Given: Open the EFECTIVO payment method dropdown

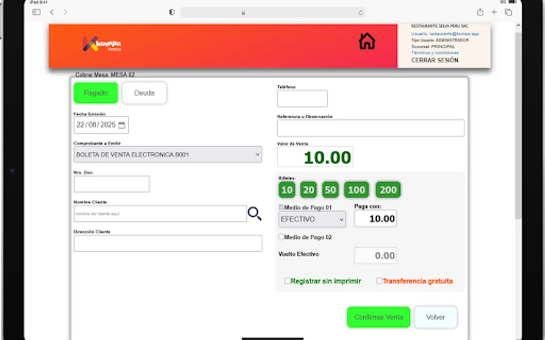Looking at the screenshot, I should pyautogui.click(x=312, y=219).
